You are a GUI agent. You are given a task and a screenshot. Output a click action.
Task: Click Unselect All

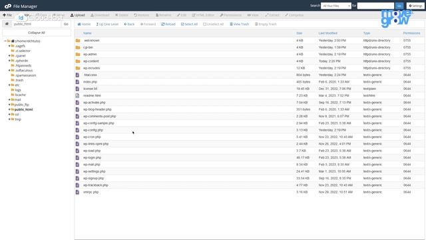pyautogui.click(x=213, y=24)
